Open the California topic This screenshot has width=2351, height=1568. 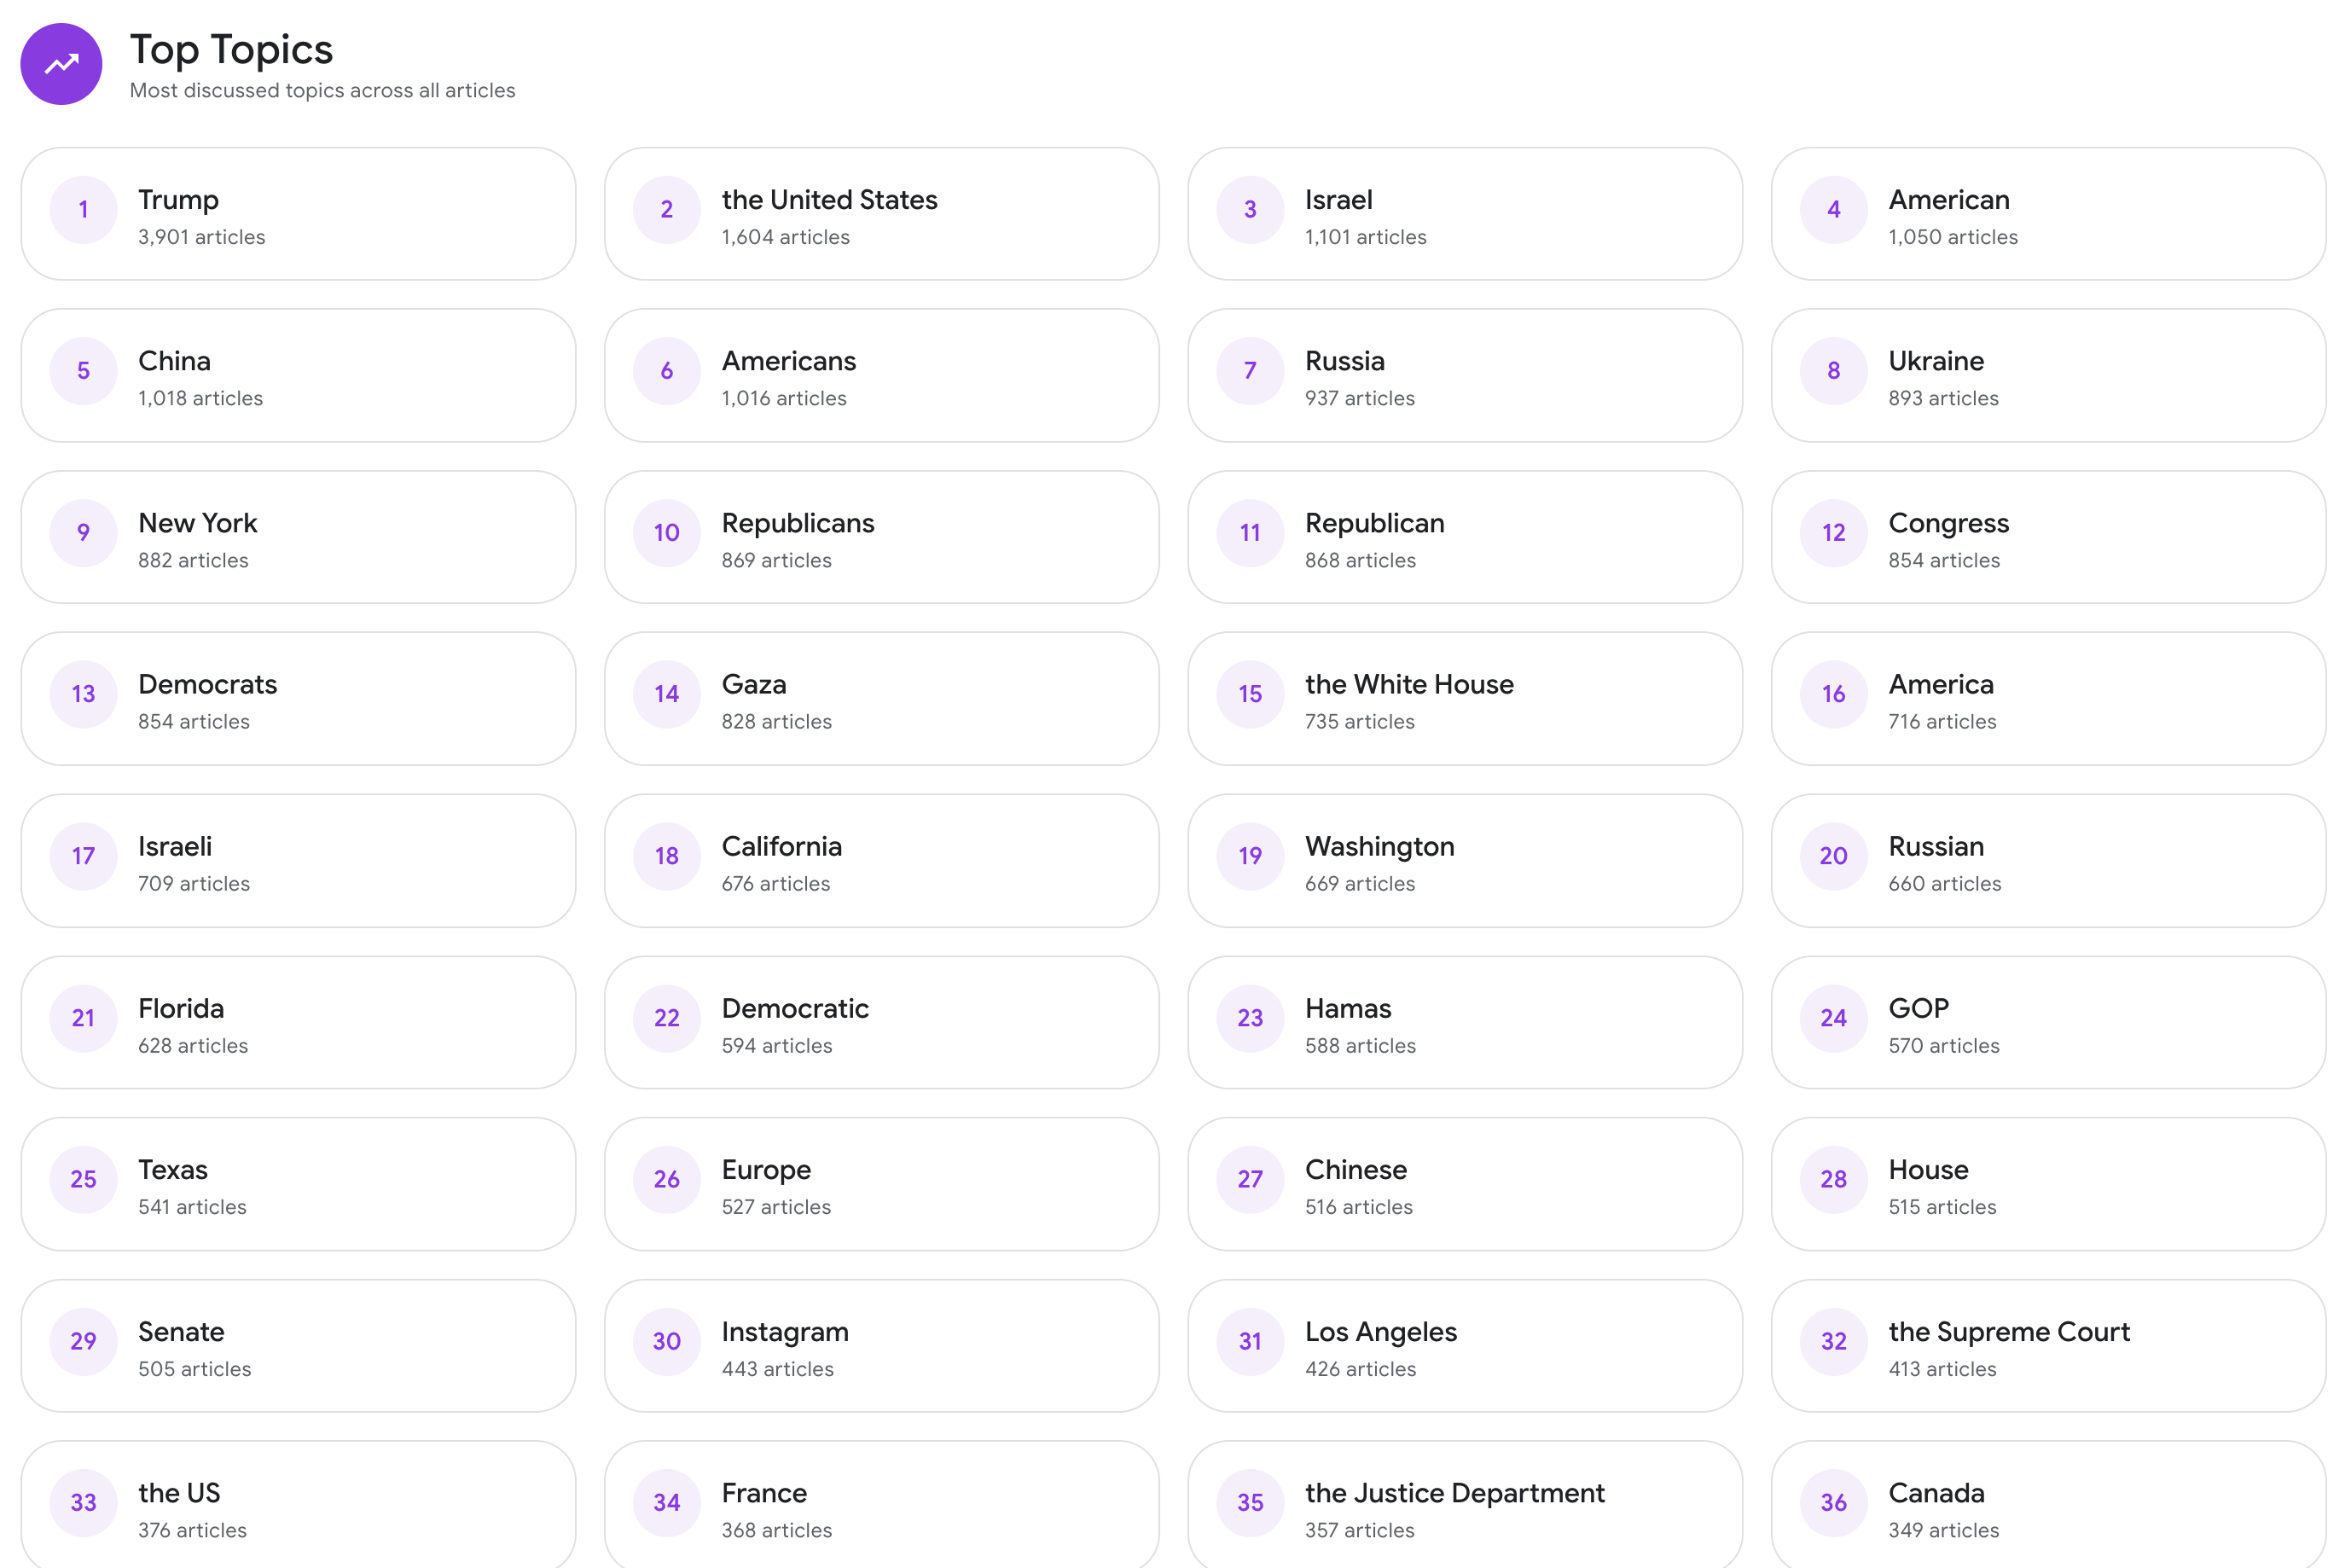[x=880, y=861]
